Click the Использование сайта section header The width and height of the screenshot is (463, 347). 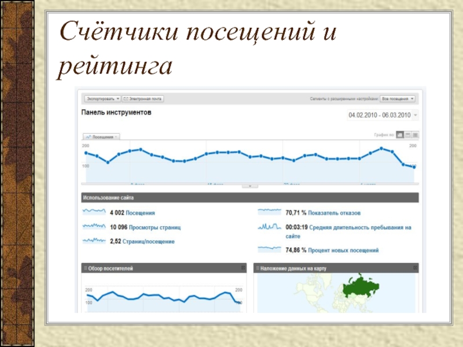(250, 198)
